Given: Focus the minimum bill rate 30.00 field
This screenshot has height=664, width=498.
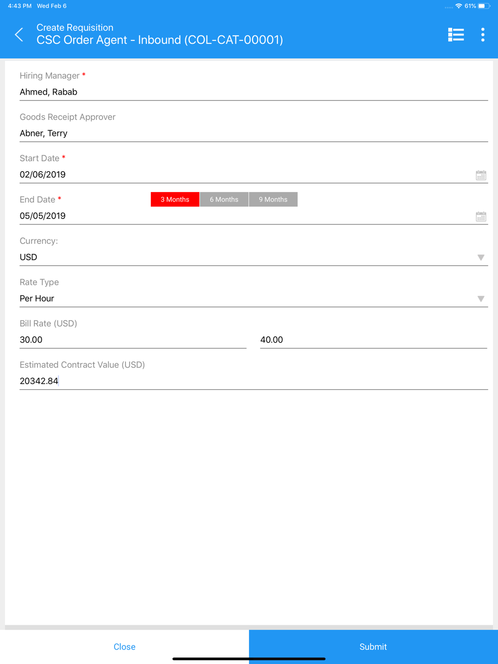Looking at the screenshot, I should click(x=133, y=340).
